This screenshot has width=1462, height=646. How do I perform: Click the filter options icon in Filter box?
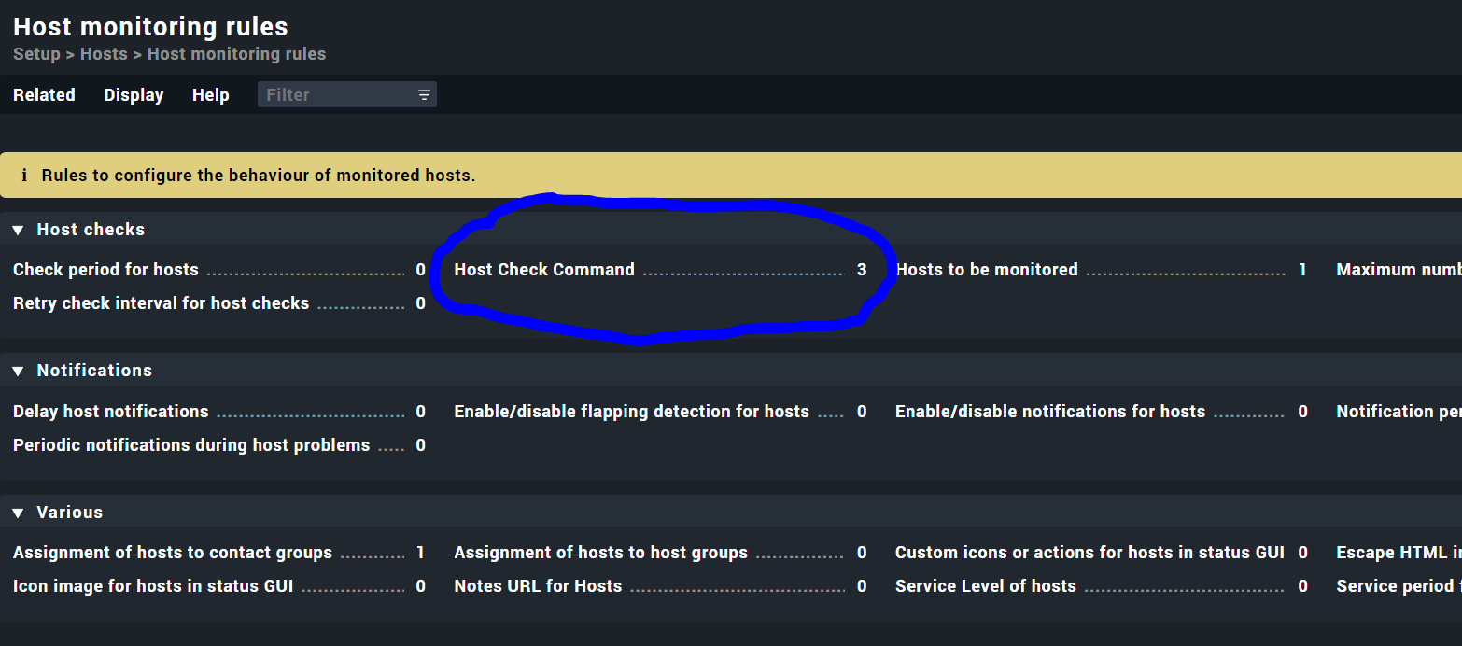coord(424,95)
